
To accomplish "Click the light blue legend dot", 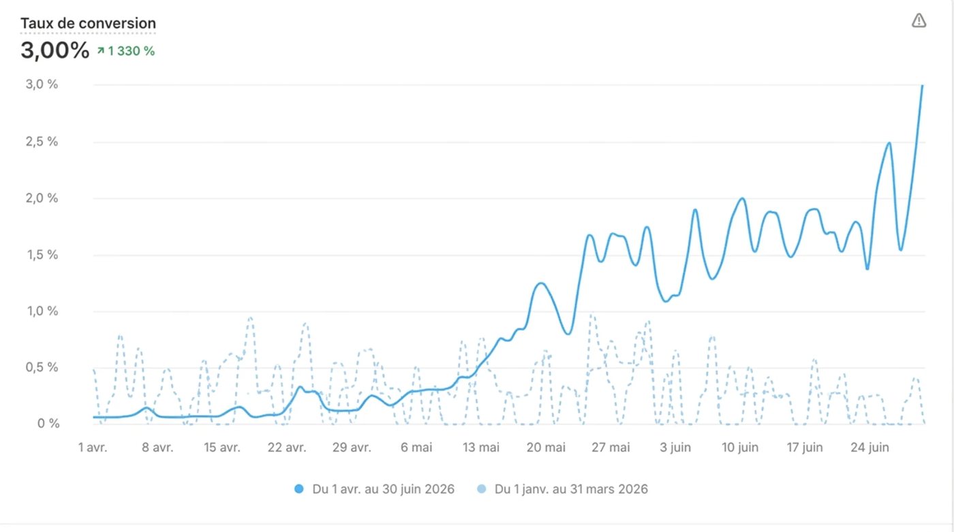I will coord(481,489).
